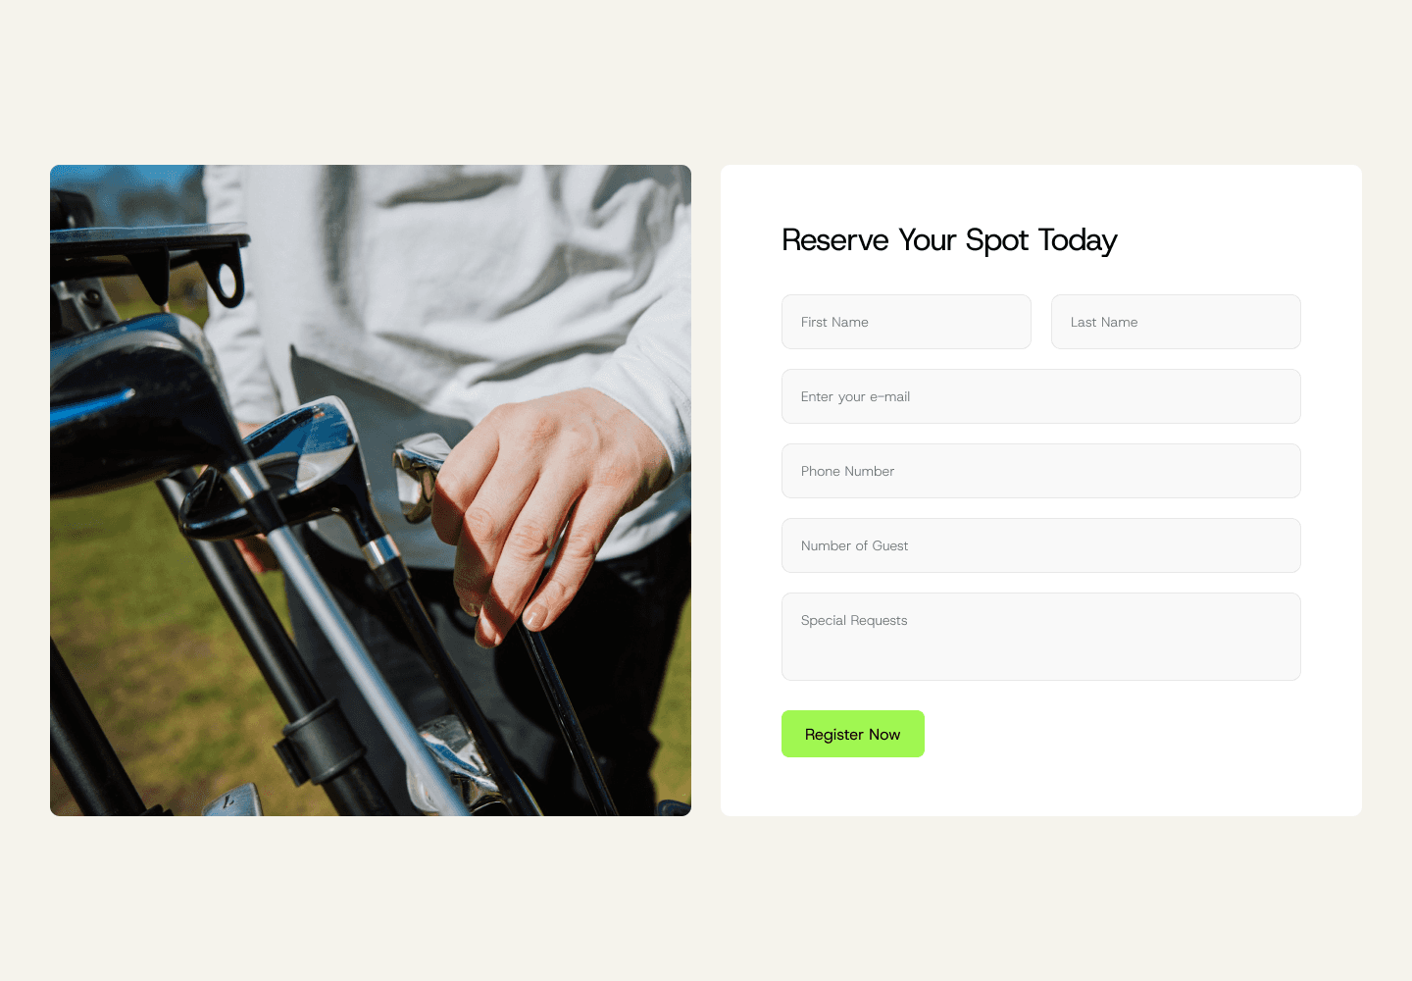Focus the Number of Guest field

click(x=1040, y=545)
